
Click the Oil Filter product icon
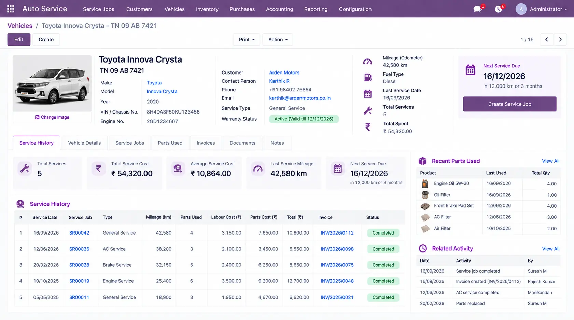click(x=425, y=195)
